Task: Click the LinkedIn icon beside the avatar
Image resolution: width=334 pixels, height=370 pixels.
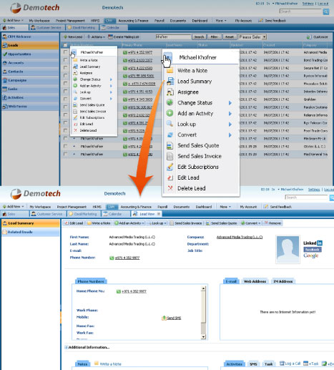Action: click(x=320, y=243)
